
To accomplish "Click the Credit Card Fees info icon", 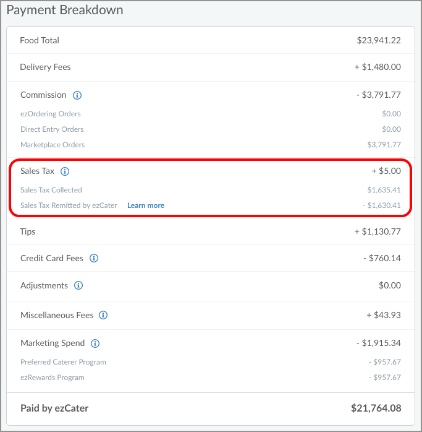I will coord(94,258).
